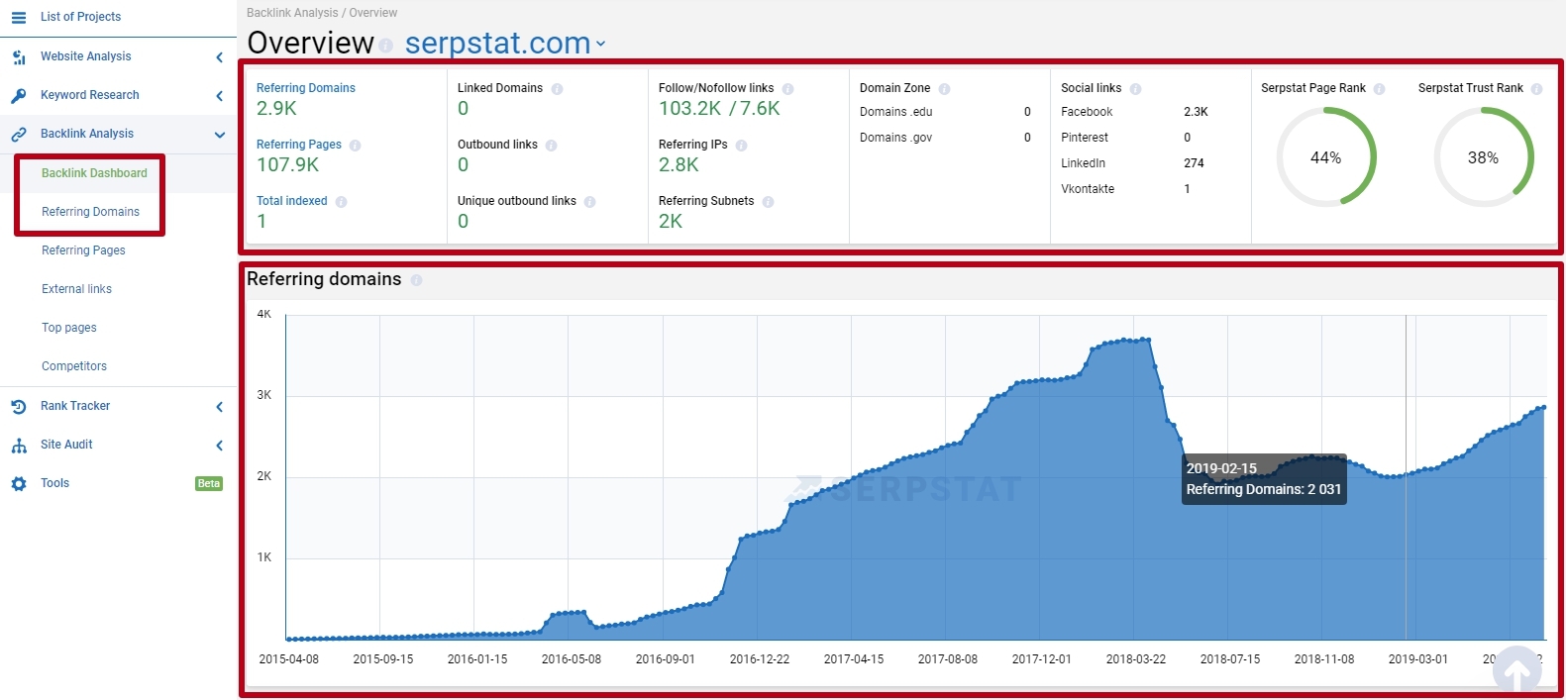Click info icon beside Referring Pages metric
The width and height of the screenshot is (1566, 700).
(x=355, y=146)
